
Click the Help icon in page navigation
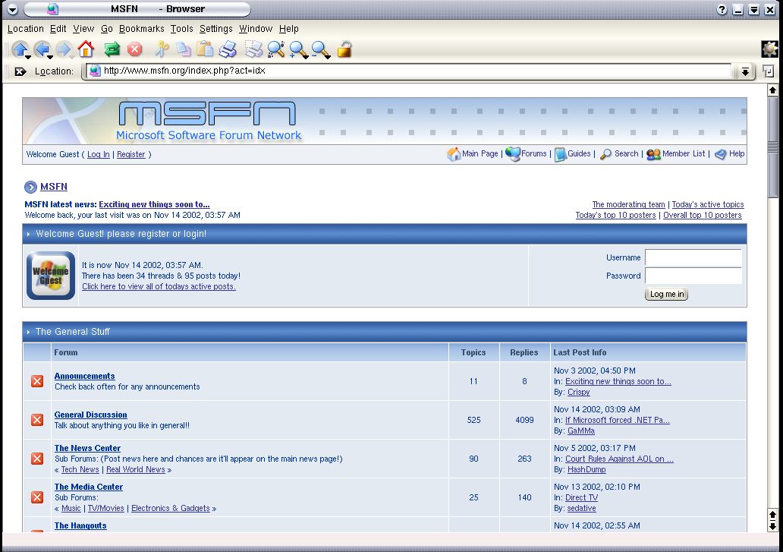pos(721,154)
